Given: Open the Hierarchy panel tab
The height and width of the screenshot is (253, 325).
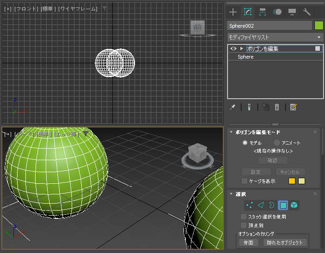Looking at the screenshot, I should 263,12.
